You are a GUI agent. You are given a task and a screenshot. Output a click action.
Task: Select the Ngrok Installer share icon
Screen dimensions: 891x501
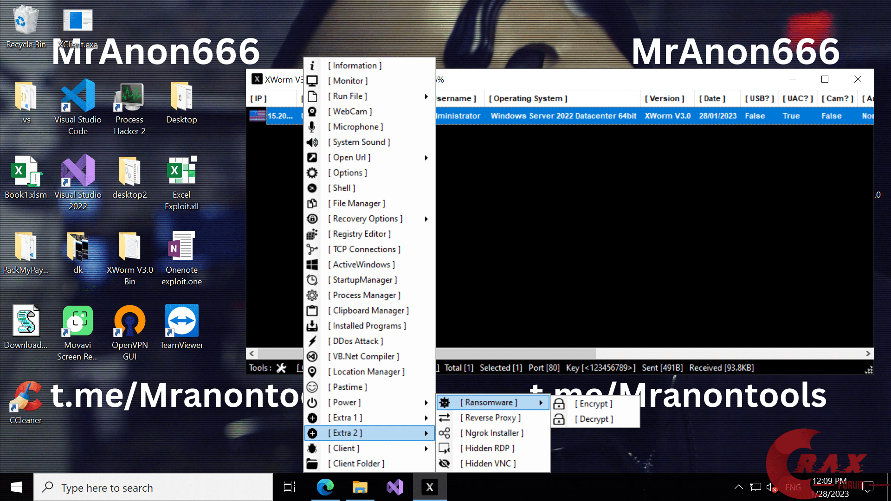[x=445, y=433]
